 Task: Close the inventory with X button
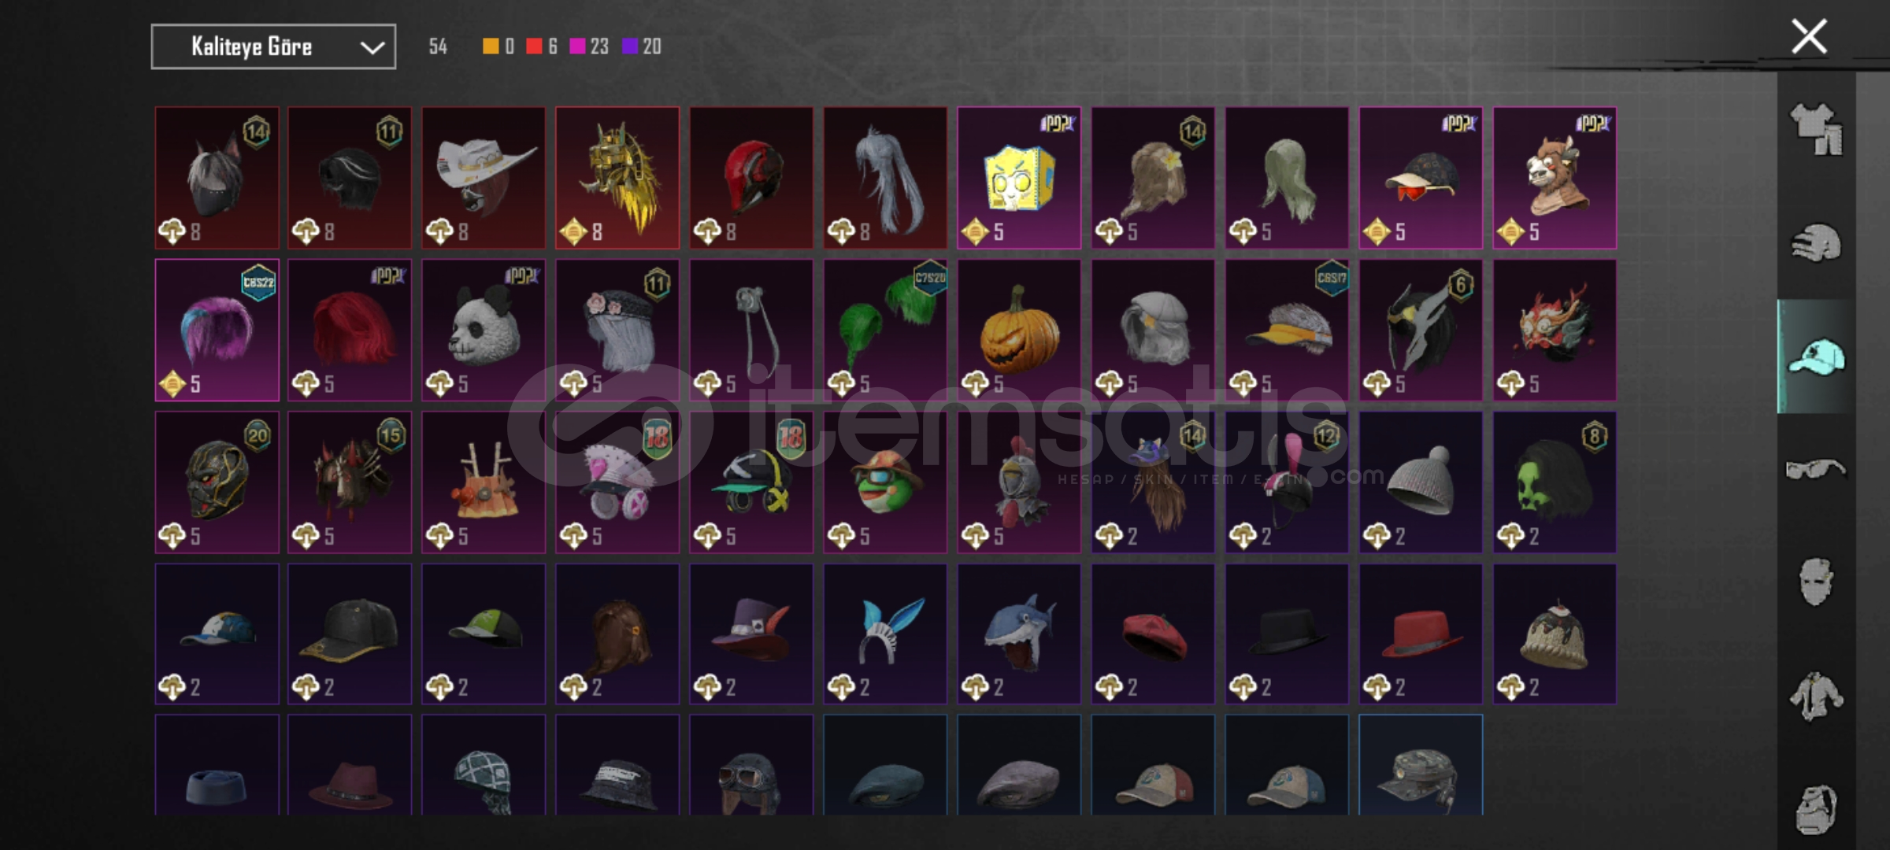(x=1809, y=36)
